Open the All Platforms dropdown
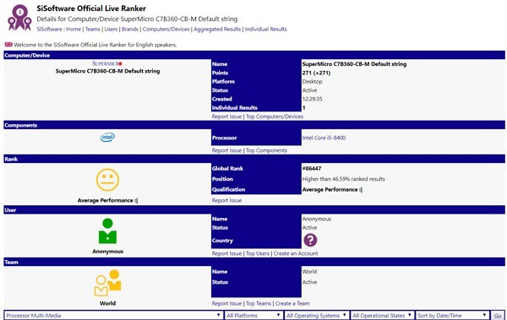Viewport: 507px width, 320px height. click(253, 315)
